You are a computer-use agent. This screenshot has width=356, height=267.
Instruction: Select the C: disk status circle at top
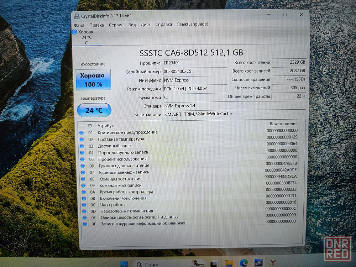[x=74, y=32]
